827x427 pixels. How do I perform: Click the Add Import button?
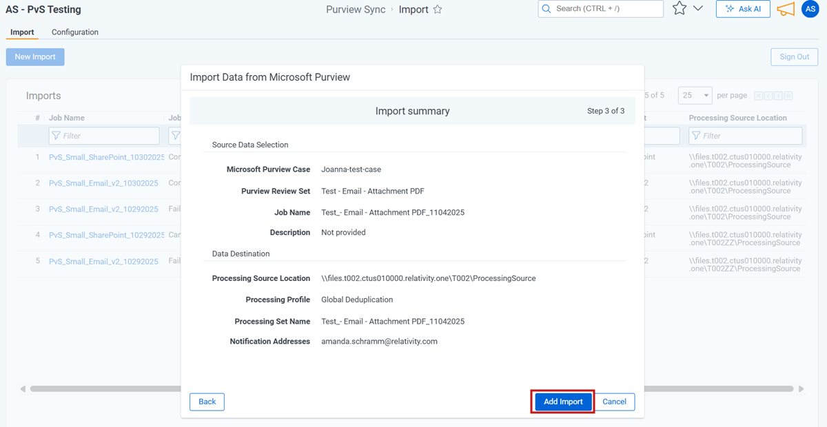coord(562,402)
